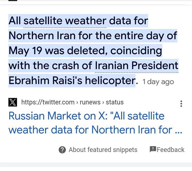Image resolution: width=192 pixels, height=171 pixels.
Task: Send Feedback on this snippet
Action: pyautogui.click(x=170, y=150)
